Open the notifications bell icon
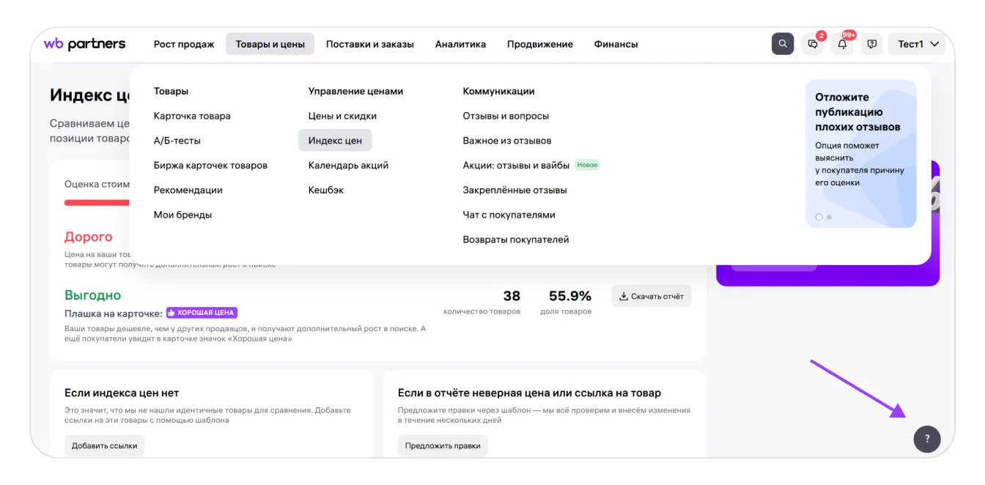 pyautogui.click(x=842, y=44)
